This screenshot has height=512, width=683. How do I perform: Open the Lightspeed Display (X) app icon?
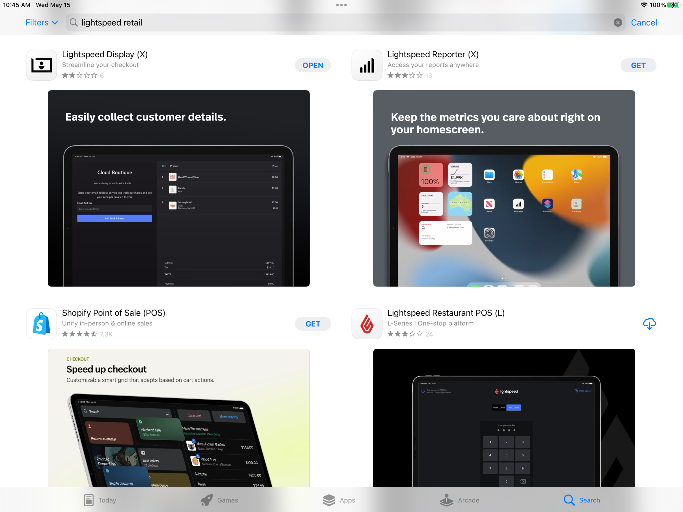click(41, 65)
